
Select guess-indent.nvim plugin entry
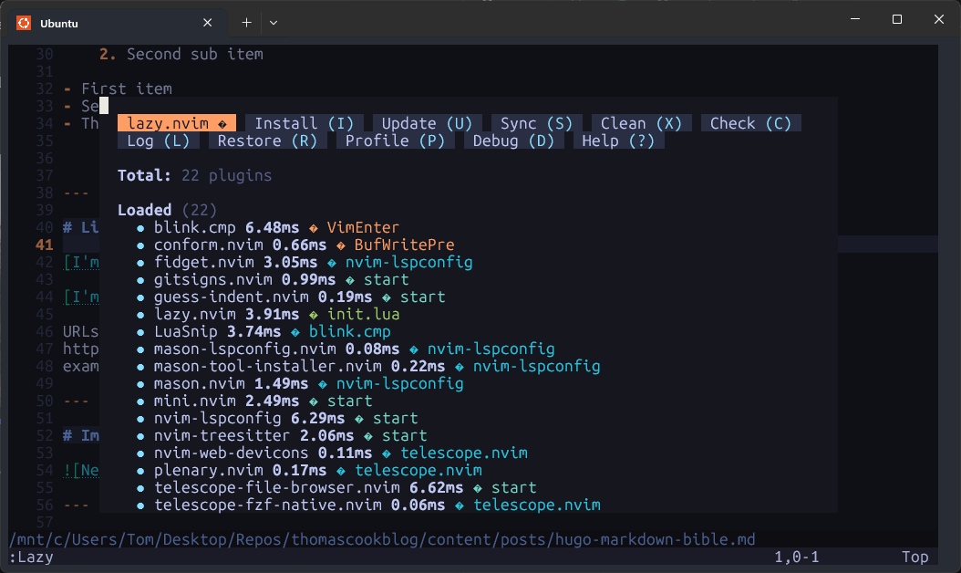(x=231, y=297)
